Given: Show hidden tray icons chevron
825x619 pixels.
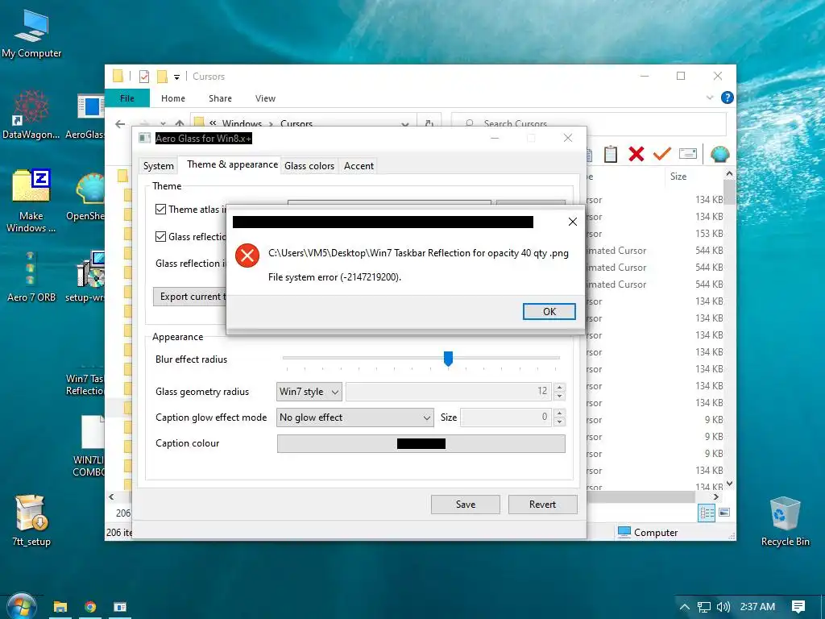Looking at the screenshot, I should [x=684, y=607].
